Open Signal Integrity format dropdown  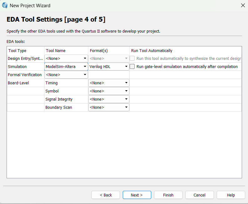pyautogui.click(x=109, y=99)
